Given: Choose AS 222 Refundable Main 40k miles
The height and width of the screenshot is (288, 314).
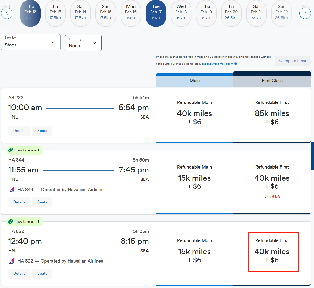Looking at the screenshot, I should coord(195,115).
